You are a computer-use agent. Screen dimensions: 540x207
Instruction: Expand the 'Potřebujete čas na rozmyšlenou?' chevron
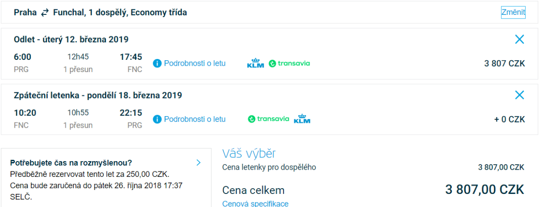coord(198,163)
